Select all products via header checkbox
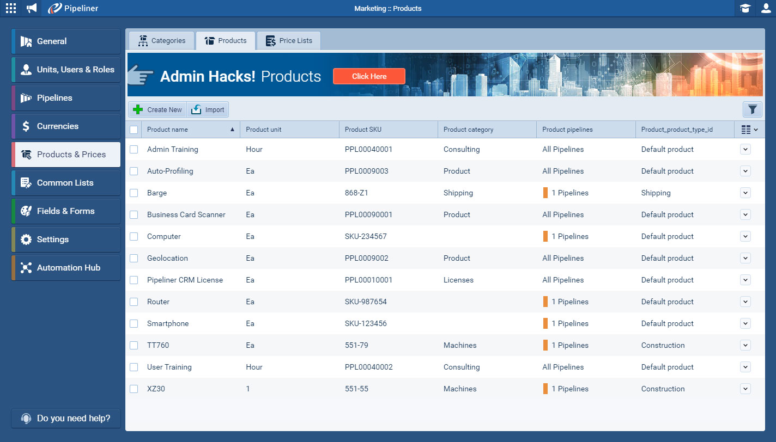This screenshot has width=776, height=442. pos(134,129)
